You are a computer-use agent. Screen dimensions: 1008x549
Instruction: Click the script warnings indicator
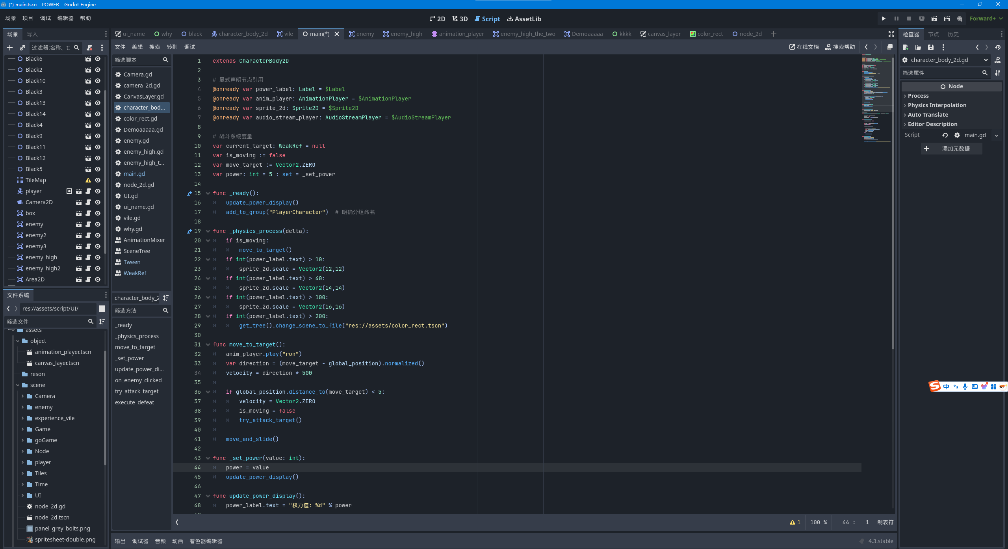pyautogui.click(x=795, y=522)
